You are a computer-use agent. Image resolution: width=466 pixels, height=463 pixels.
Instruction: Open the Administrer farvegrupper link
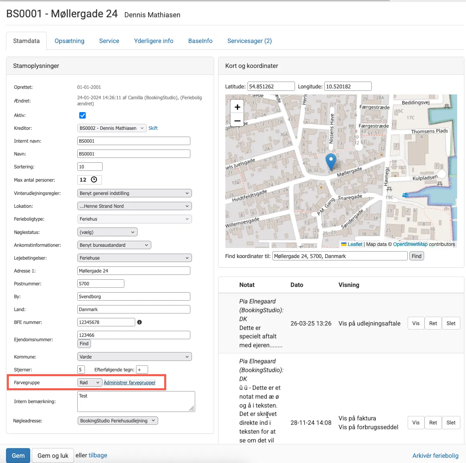[129, 382]
